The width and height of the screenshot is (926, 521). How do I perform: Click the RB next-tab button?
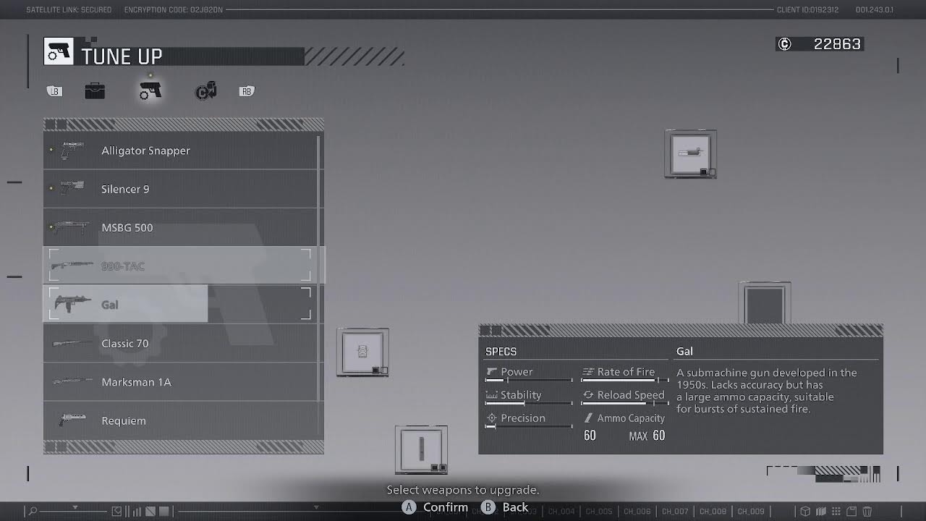tap(247, 91)
